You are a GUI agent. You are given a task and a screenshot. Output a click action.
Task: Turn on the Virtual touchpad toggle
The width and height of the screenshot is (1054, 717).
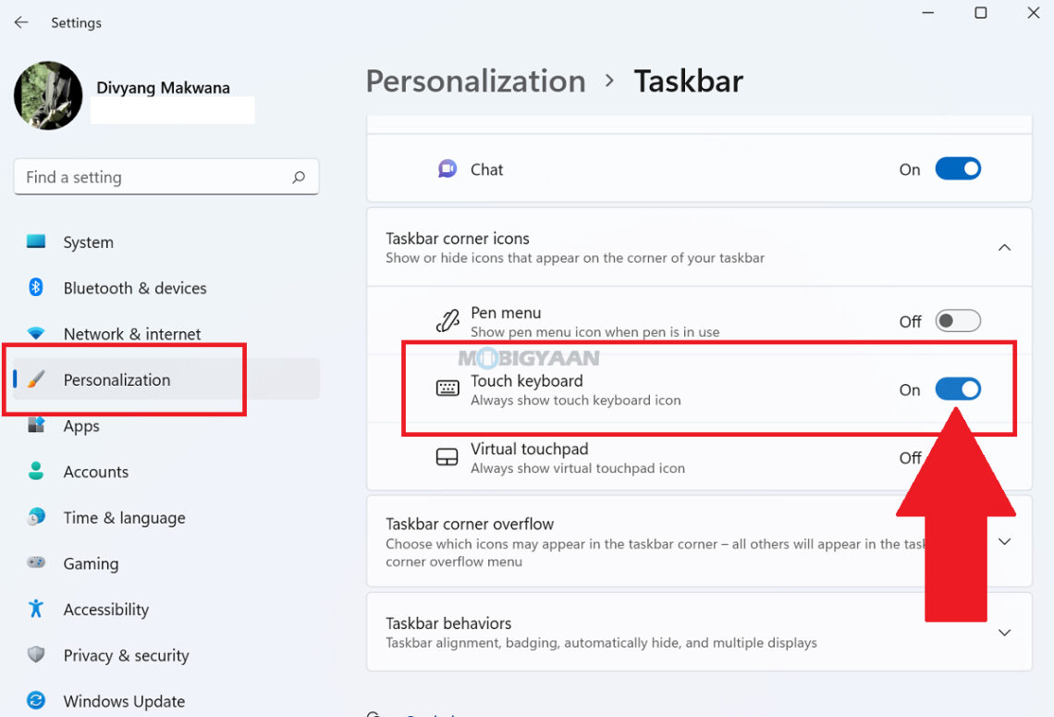point(958,457)
